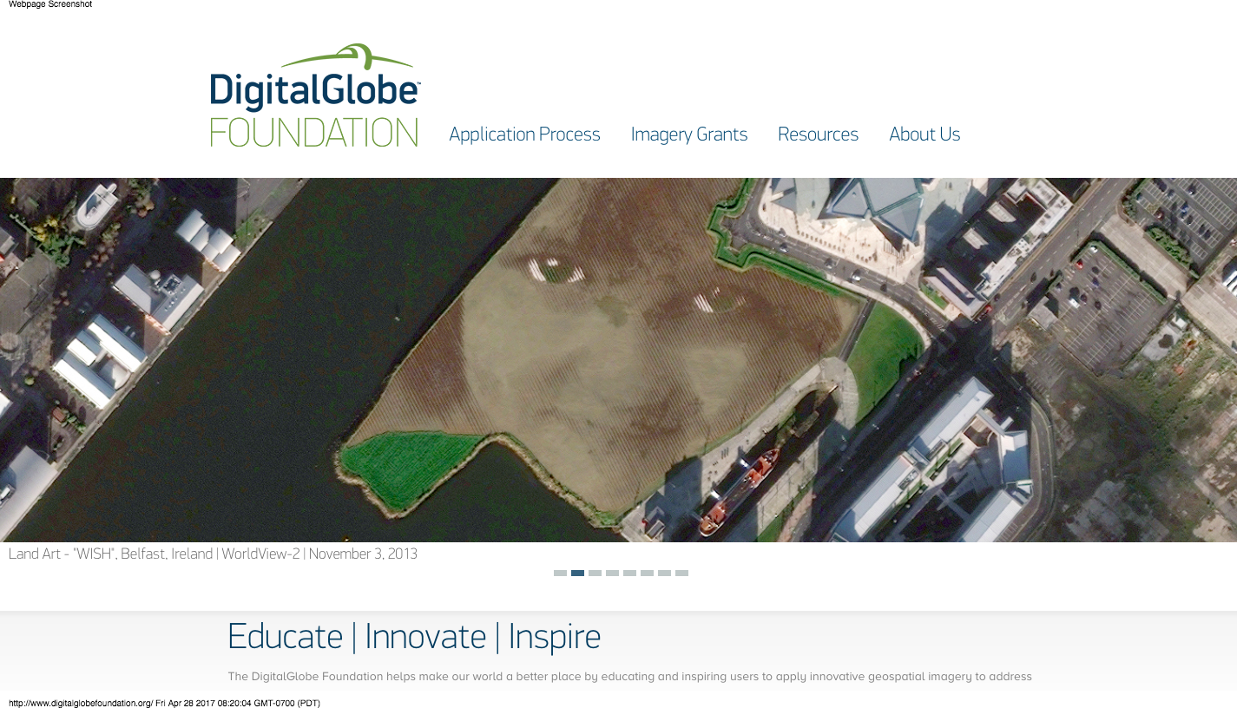Select the third slideshow indicator dot
Image resolution: width=1237 pixels, height=708 pixels.
click(x=595, y=573)
